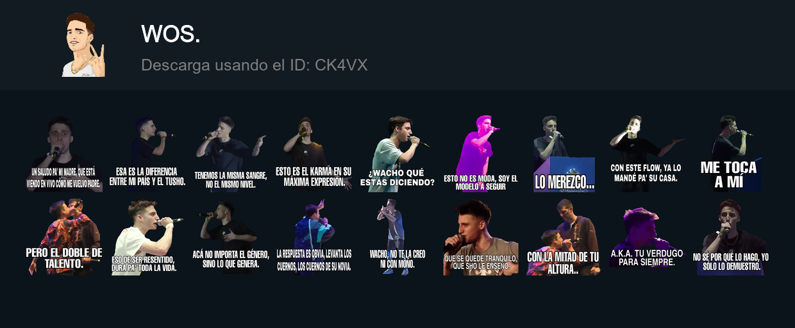Pick the 'Esa es la diferencia' sticker
The height and width of the screenshot is (328, 795).
pyautogui.click(x=147, y=154)
